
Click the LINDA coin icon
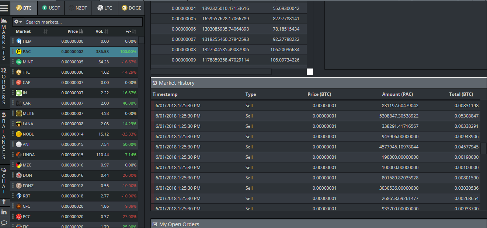click(19, 155)
